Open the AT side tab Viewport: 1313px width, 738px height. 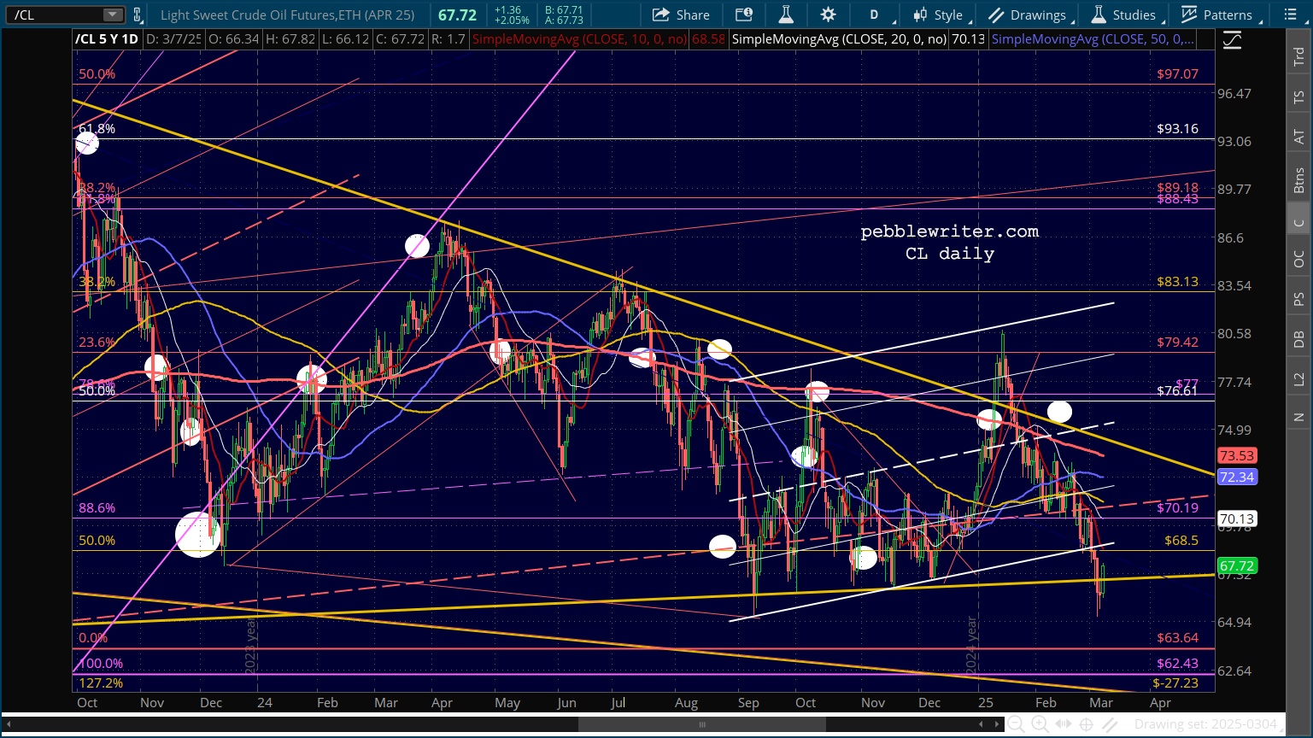[1298, 137]
